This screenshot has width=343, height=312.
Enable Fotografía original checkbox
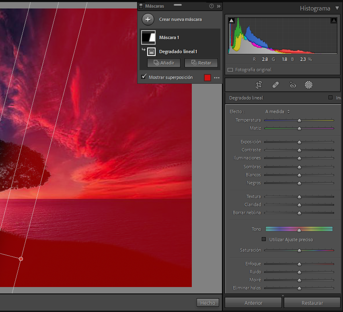[230, 70]
